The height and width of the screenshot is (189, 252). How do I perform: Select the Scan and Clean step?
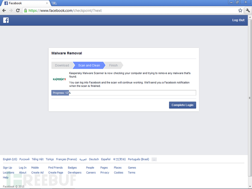coord(89,65)
